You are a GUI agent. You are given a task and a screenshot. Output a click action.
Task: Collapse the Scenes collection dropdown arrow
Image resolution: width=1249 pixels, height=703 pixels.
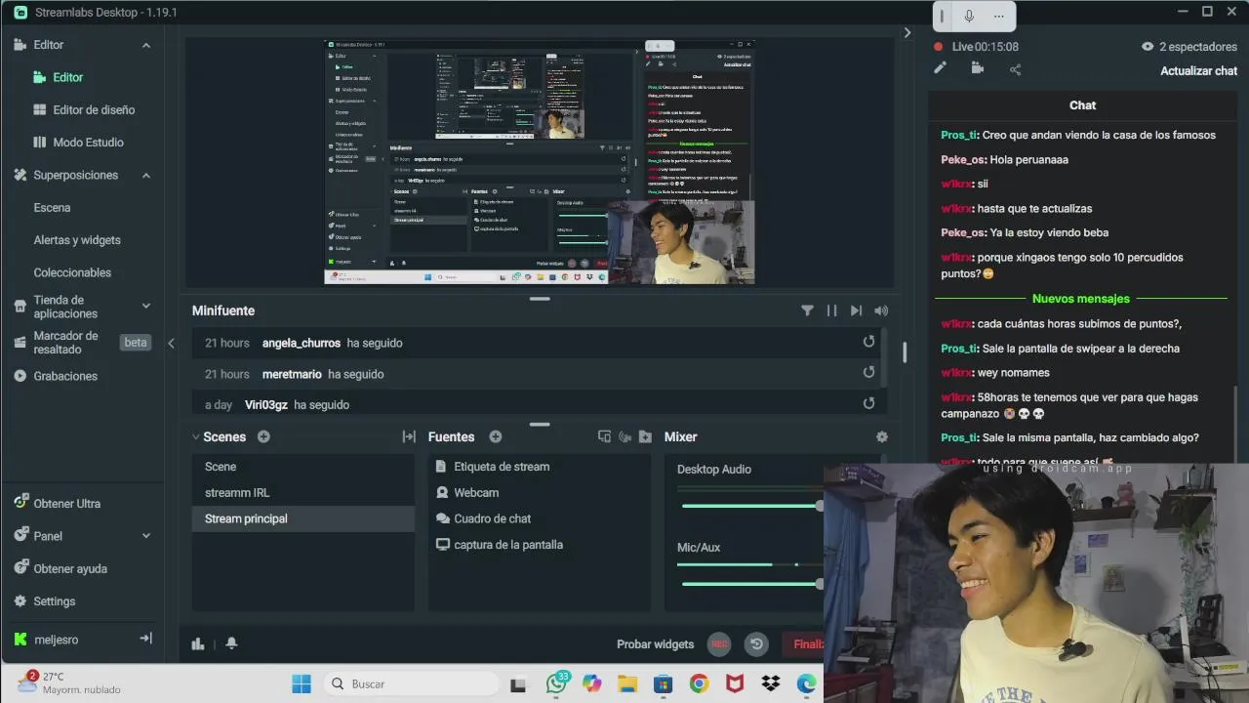pos(196,437)
